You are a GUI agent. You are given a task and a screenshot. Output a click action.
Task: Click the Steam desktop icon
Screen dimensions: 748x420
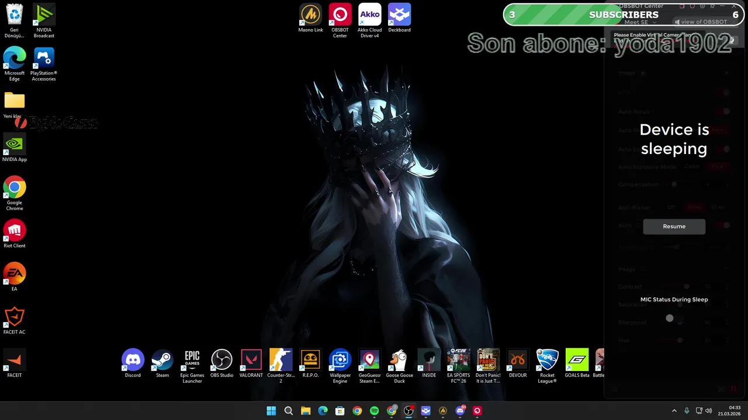pyautogui.click(x=162, y=363)
